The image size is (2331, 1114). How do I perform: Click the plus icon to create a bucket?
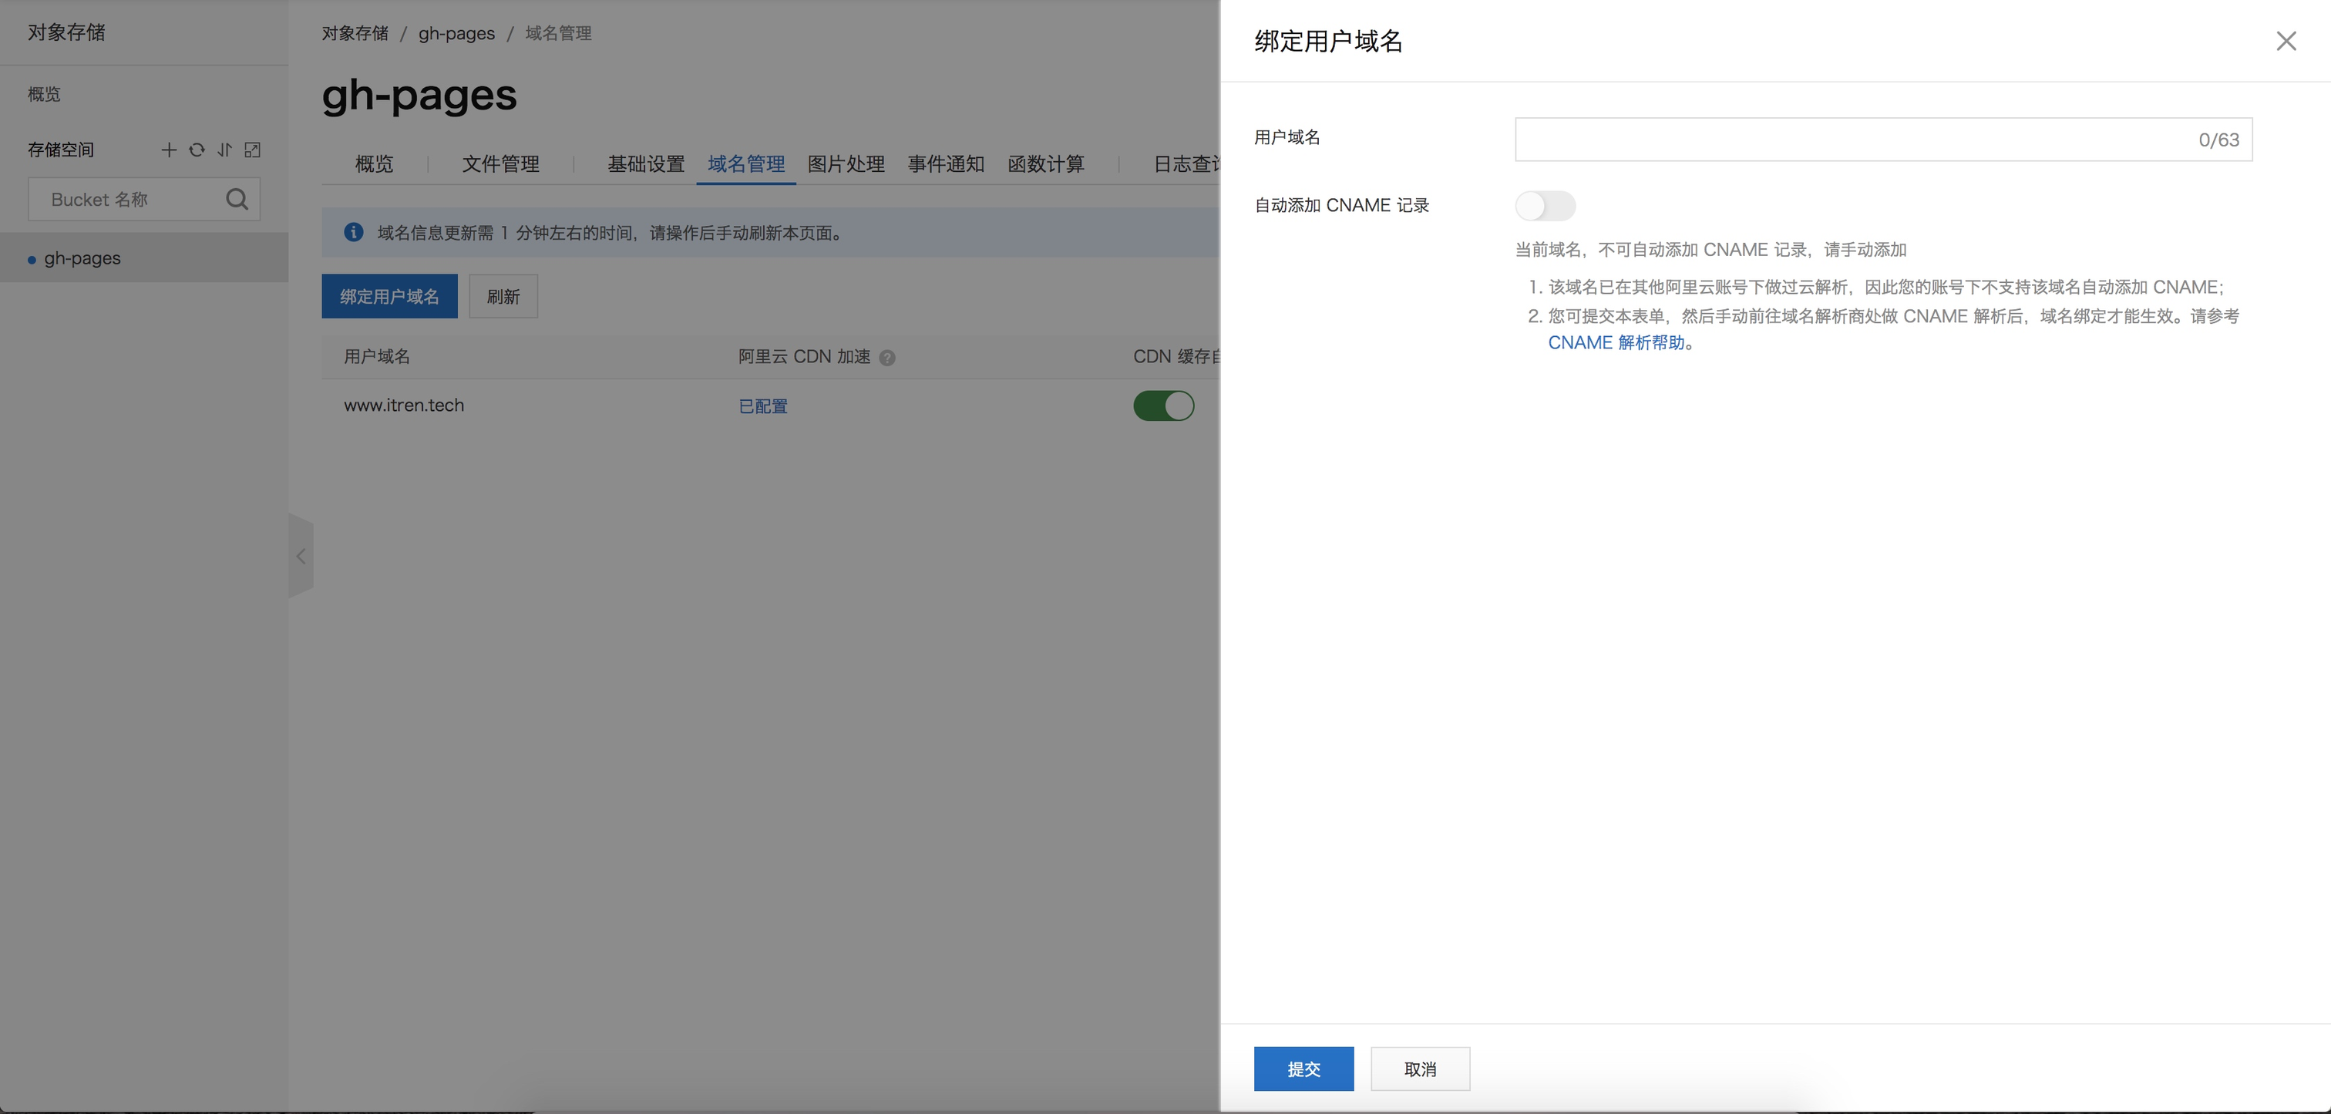pos(168,150)
